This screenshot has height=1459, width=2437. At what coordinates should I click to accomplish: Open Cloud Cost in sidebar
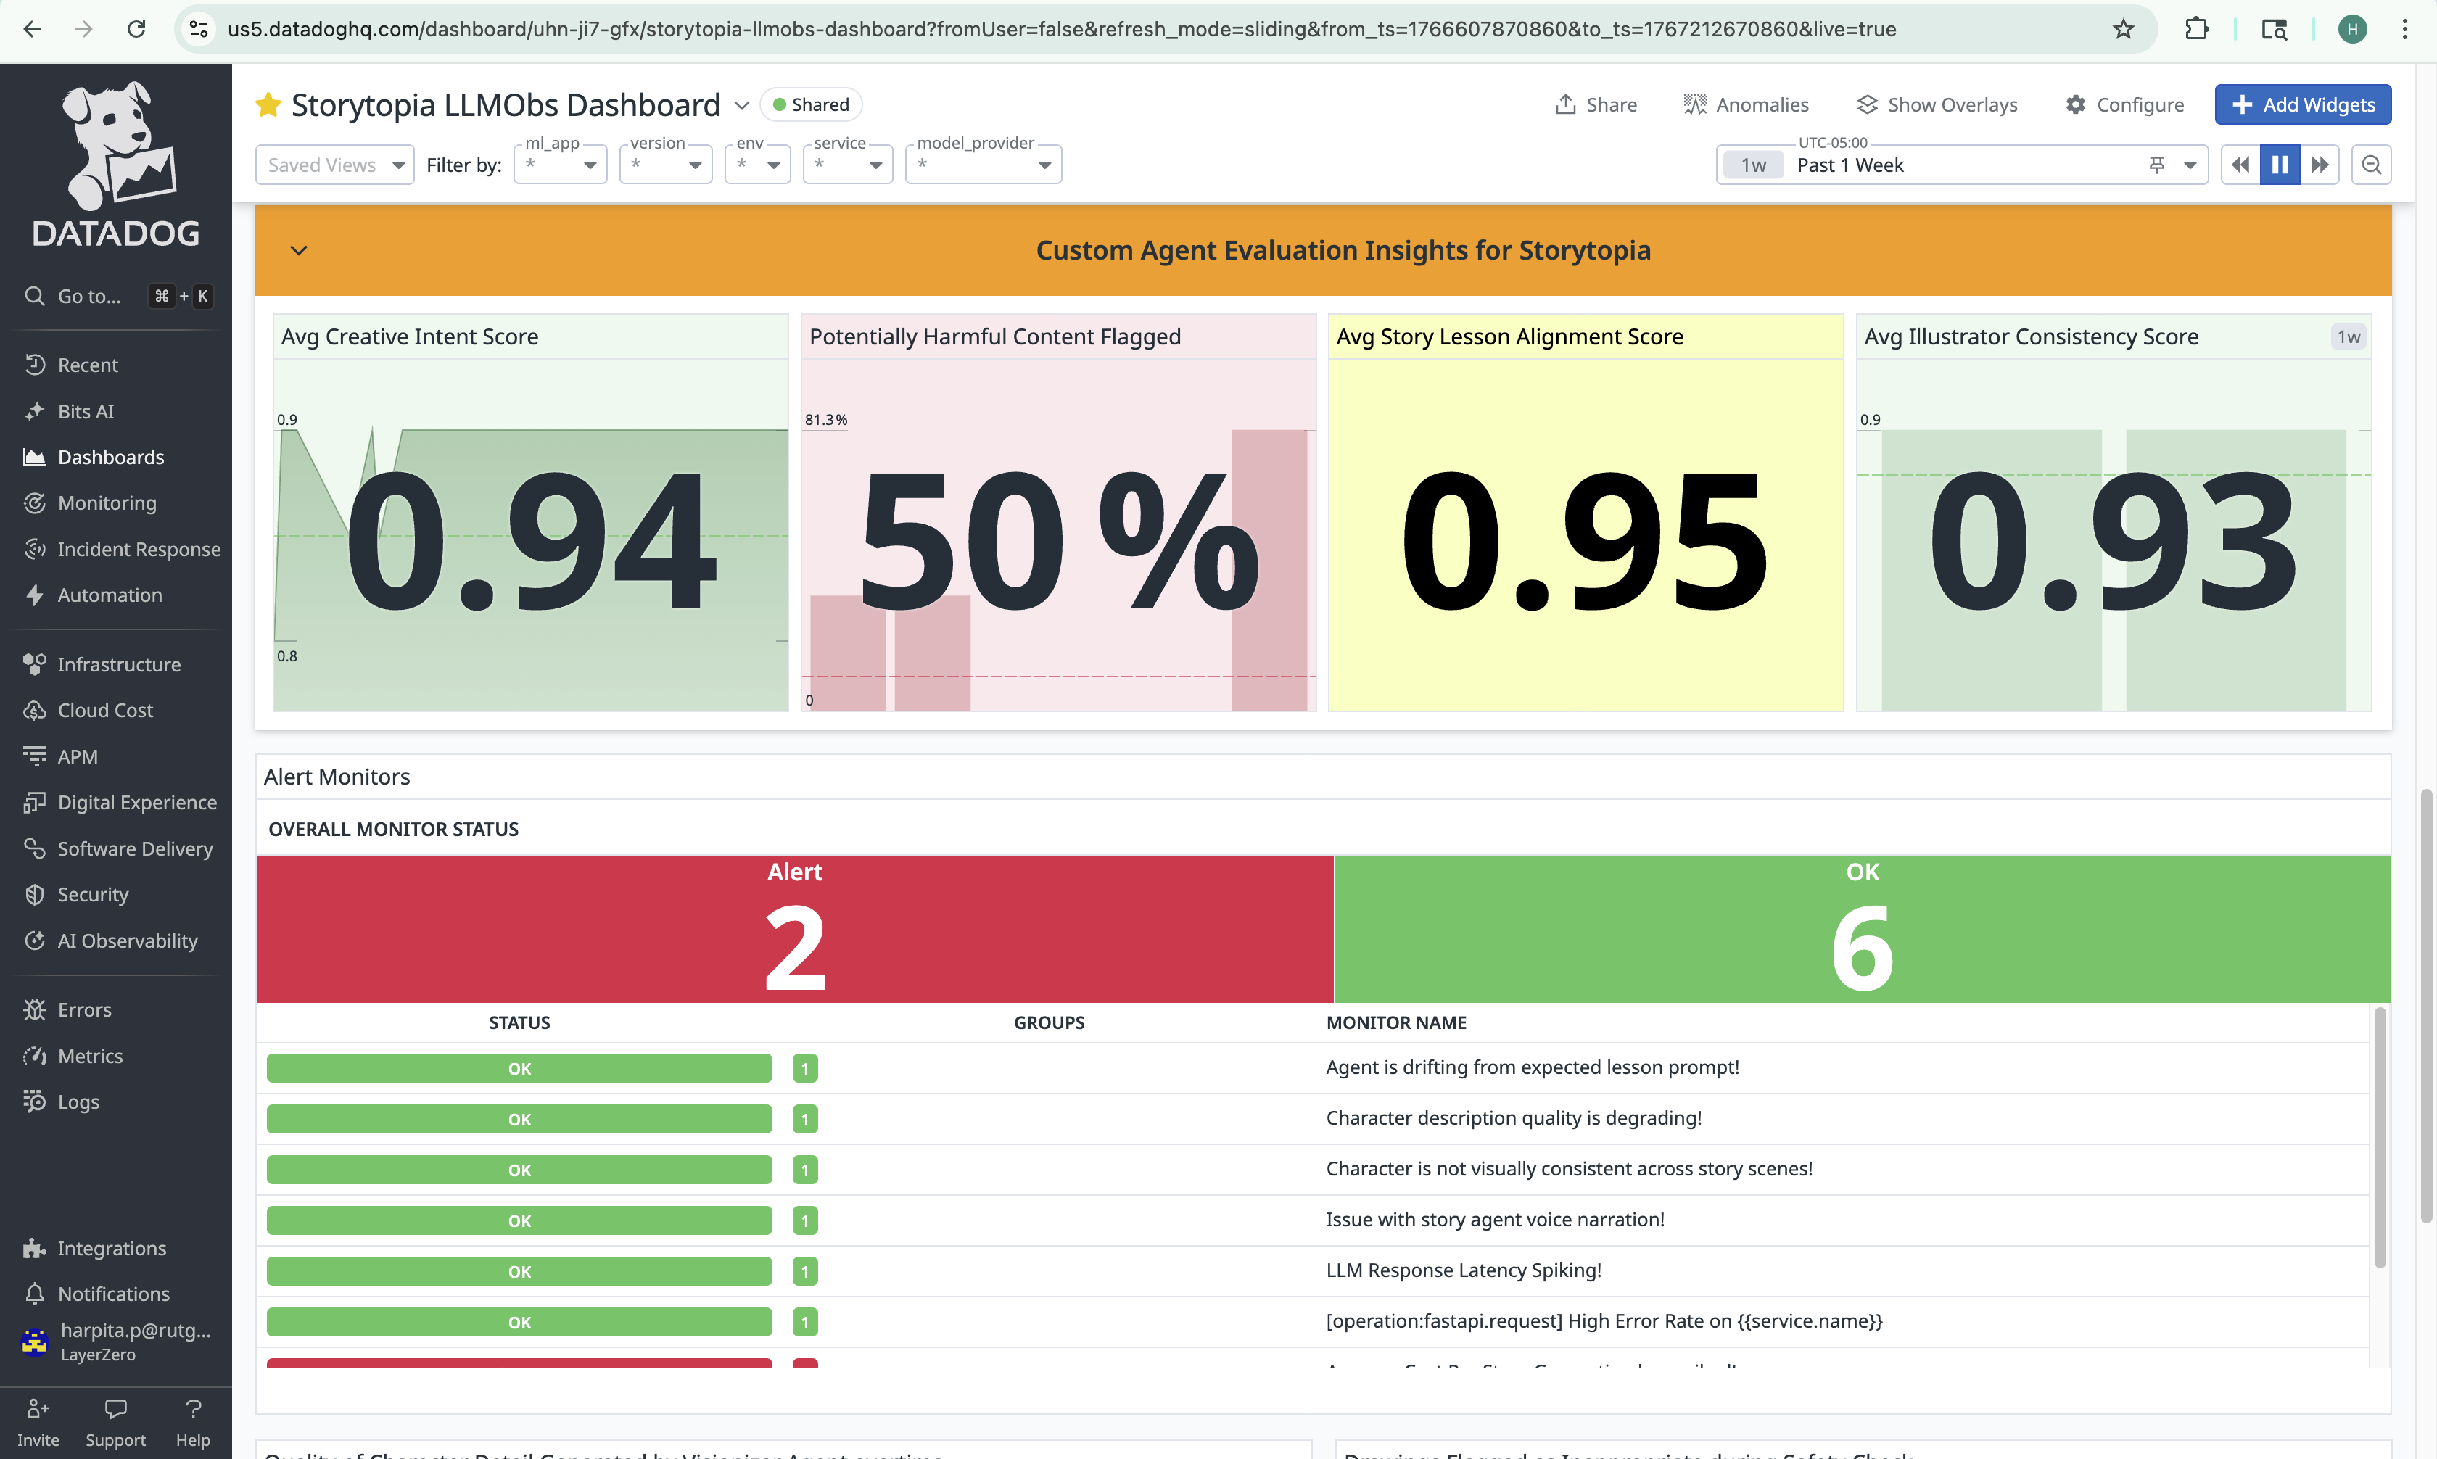105,710
